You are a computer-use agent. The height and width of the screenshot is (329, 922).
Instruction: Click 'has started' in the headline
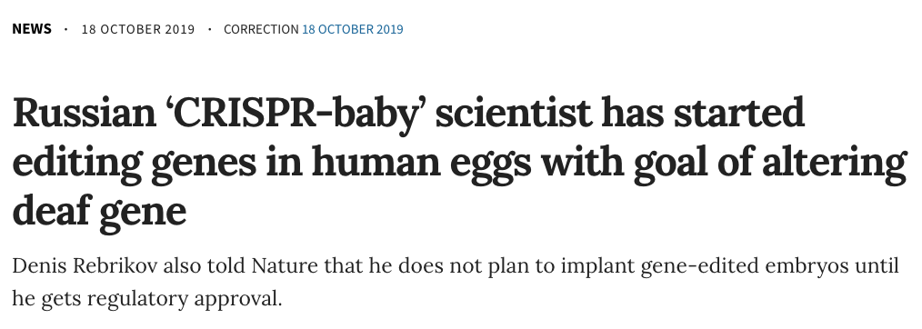click(x=703, y=113)
